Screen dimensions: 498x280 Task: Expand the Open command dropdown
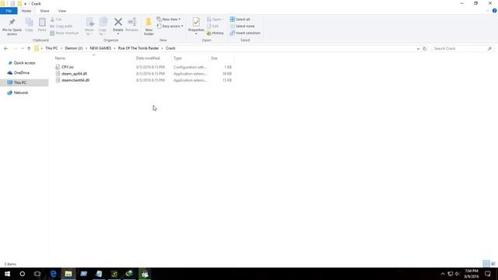coord(223,19)
